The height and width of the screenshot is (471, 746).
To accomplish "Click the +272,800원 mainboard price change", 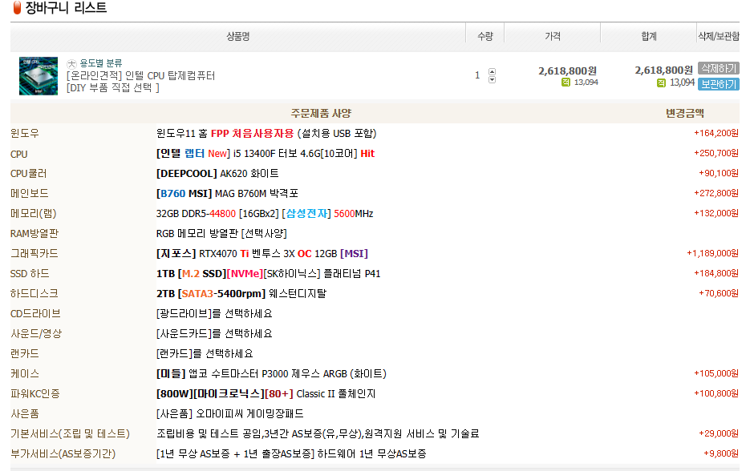I will (x=716, y=193).
